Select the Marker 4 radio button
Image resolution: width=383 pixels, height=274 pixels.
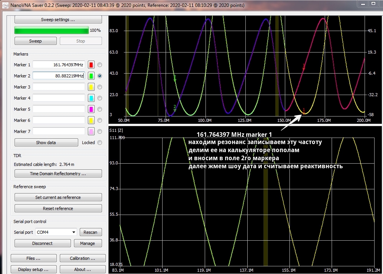(x=100, y=98)
